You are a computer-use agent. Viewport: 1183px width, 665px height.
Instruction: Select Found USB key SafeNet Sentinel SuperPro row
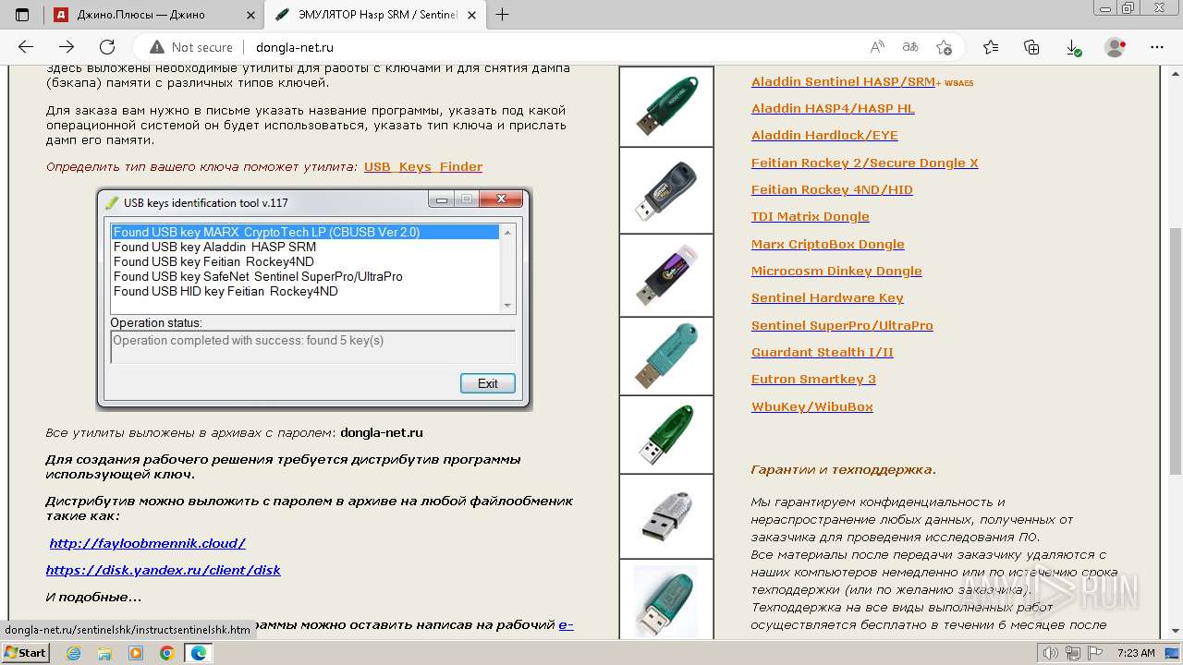click(x=305, y=276)
